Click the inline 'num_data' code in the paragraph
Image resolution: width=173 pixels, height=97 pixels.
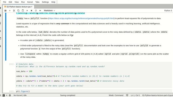click(x=44, y=32)
